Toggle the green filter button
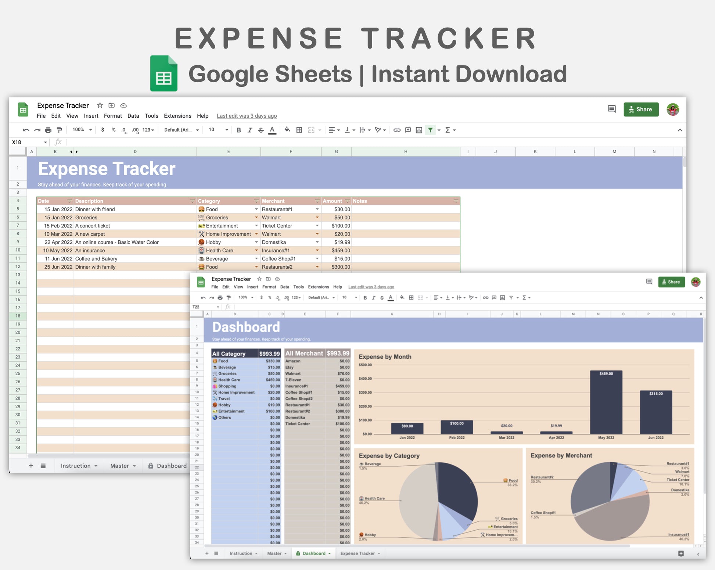This screenshot has width=715, height=570. (430, 130)
